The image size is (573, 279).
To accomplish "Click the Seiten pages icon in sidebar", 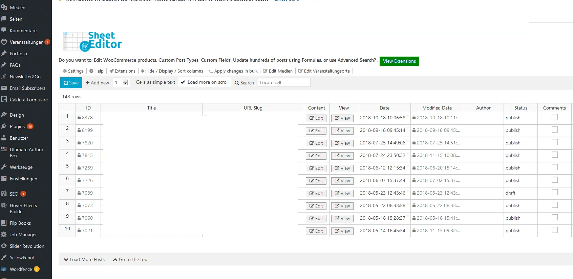I will (x=4, y=19).
